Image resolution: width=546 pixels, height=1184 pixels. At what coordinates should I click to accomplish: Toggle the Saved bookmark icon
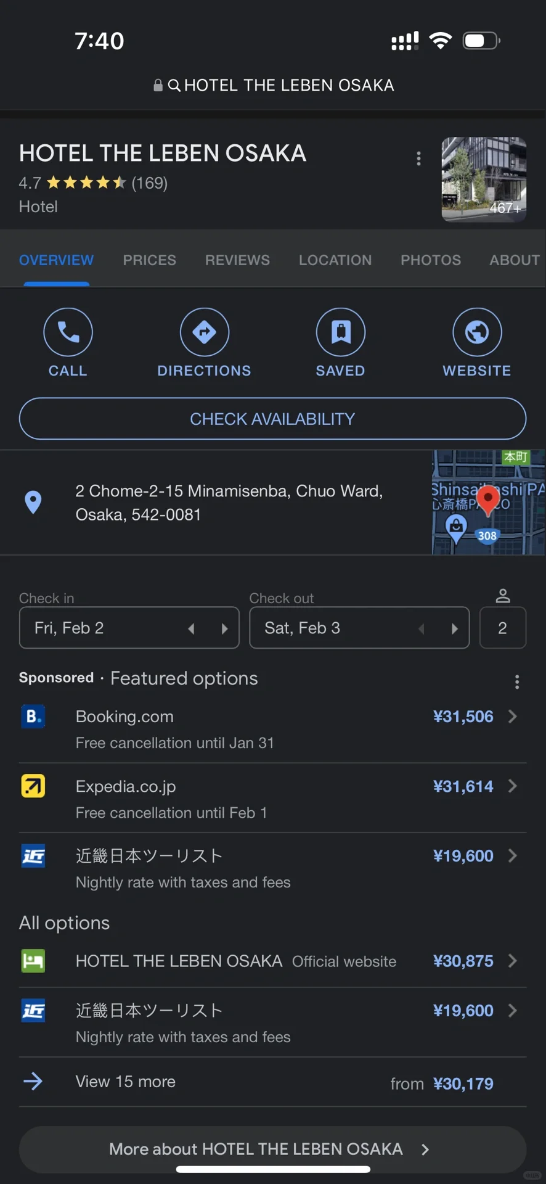(341, 332)
